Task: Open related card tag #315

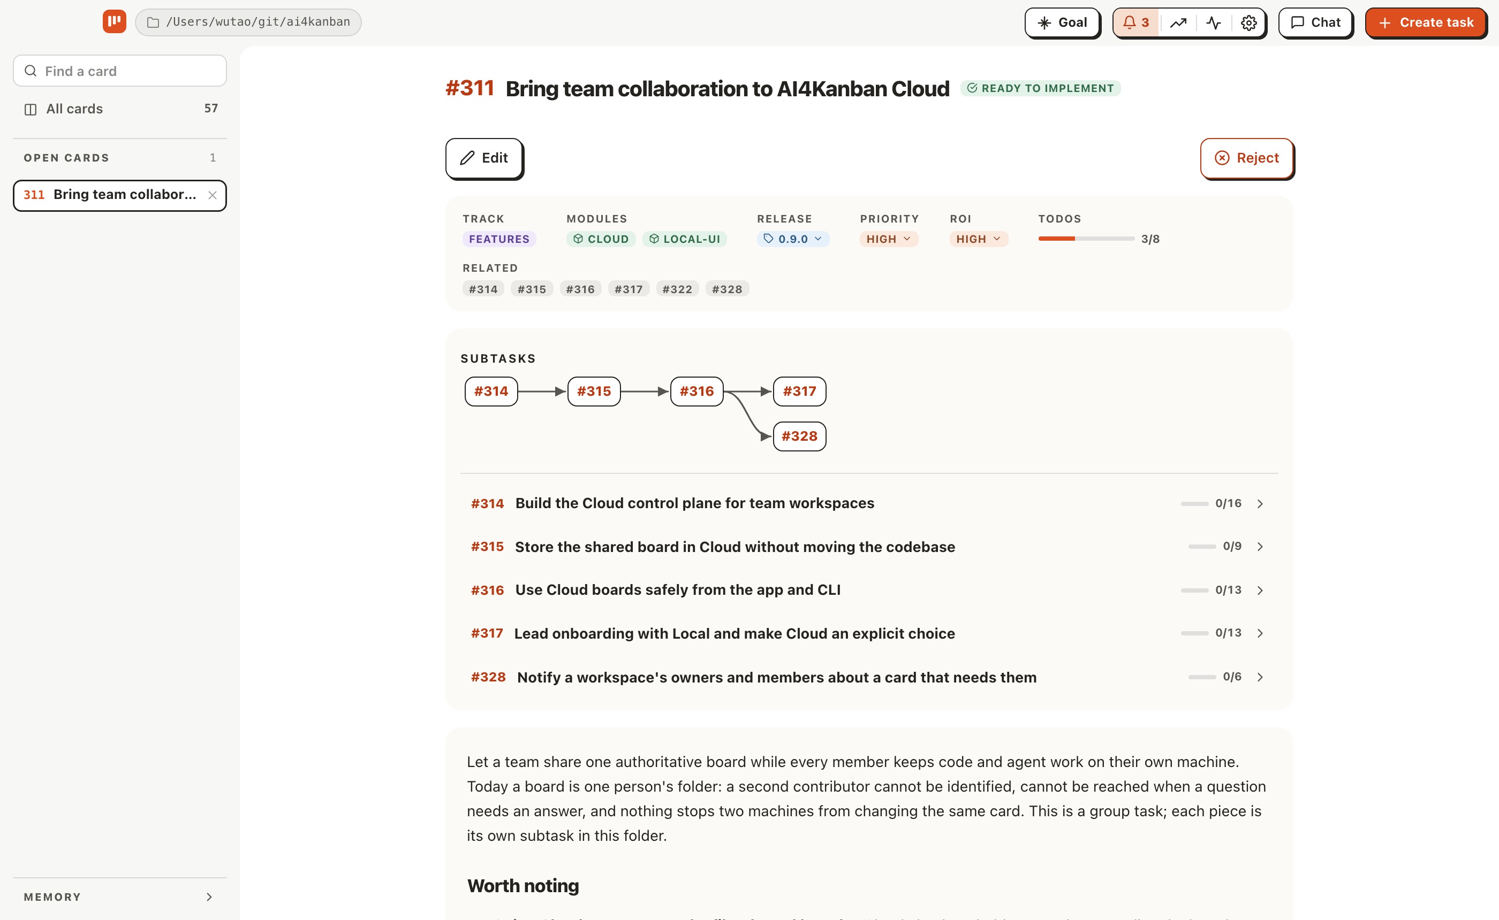Action: 532,289
